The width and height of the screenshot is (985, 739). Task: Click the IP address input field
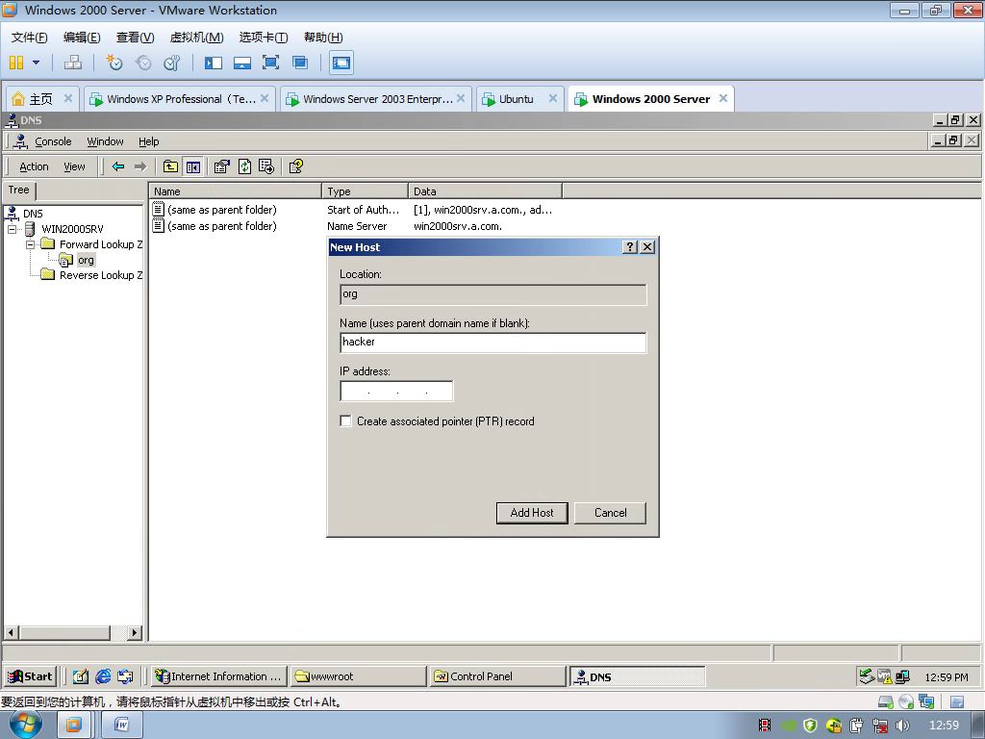[396, 392]
